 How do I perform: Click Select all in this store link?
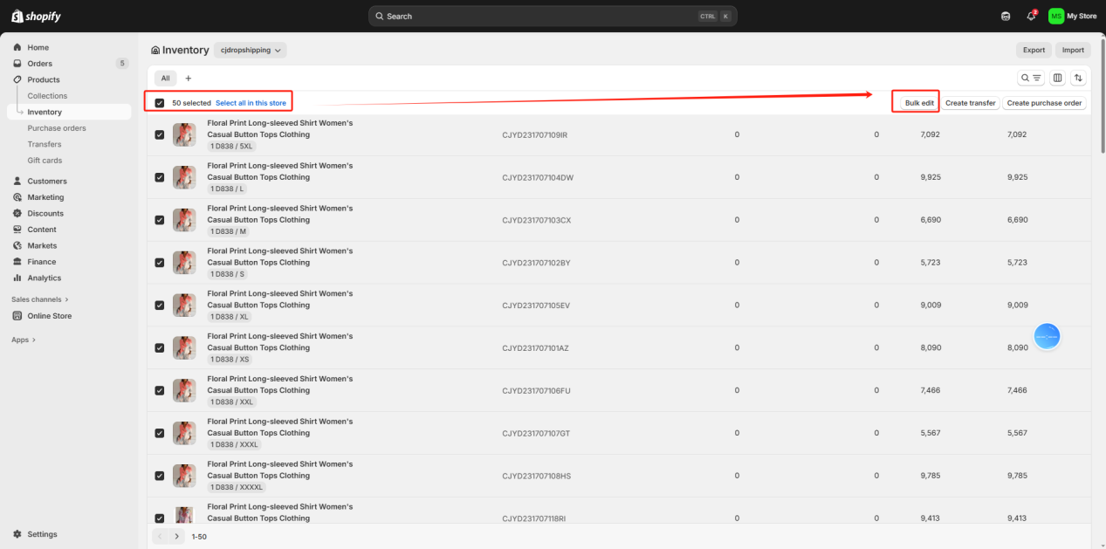point(251,103)
